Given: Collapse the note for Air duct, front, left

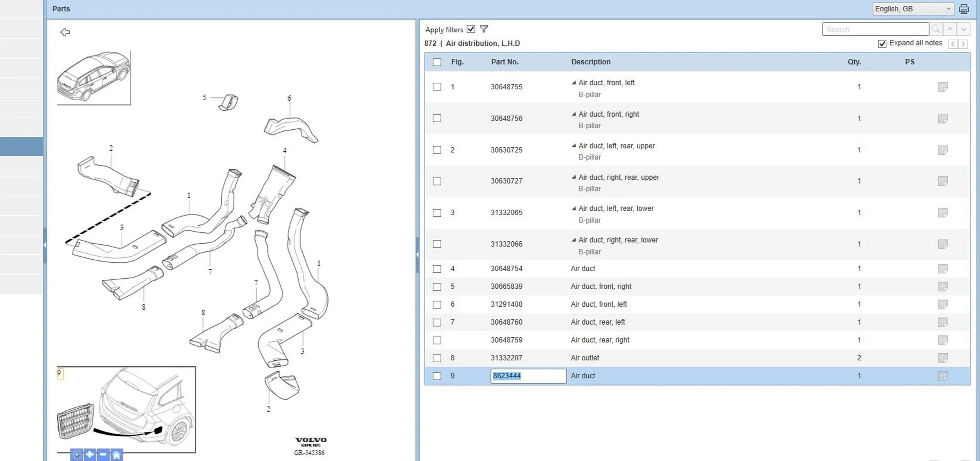Looking at the screenshot, I should click(x=574, y=83).
